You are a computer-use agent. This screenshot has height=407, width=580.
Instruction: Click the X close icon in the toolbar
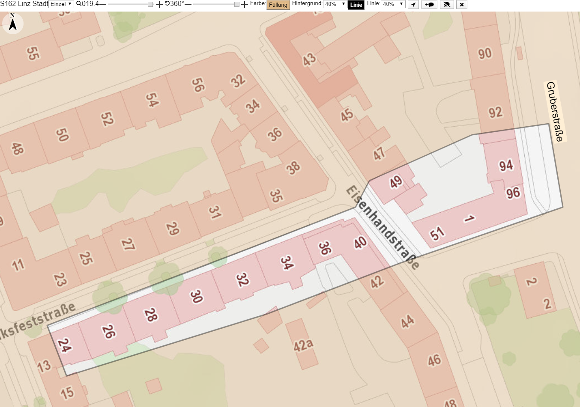(x=461, y=5)
